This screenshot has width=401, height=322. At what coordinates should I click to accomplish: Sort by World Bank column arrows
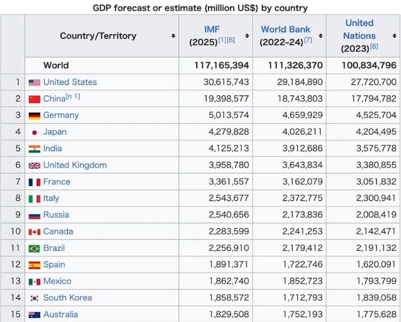click(x=321, y=36)
